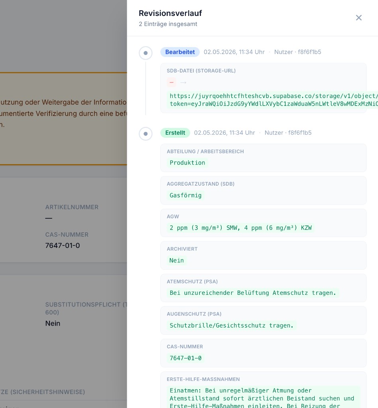Click the AGGREGATZUSTAND (SDB) label
This screenshot has height=408, width=378.
click(x=201, y=184)
